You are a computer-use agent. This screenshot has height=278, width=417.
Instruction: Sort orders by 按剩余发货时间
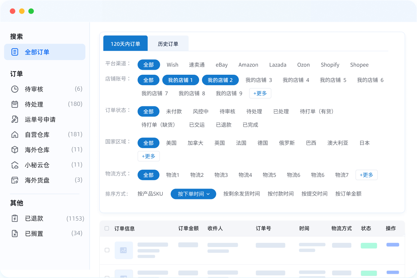[x=242, y=194]
